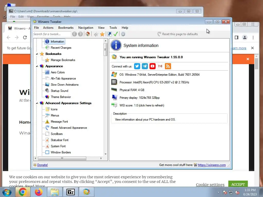The width and height of the screenshot is (263, 197).
Task: Go to the home page icon in Winaero toolbar
Action: (x=88, y=34)
